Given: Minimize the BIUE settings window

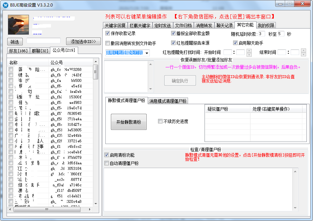Looking at the screenshot, I should 280,3.
